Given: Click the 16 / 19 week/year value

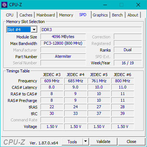Looking at the screenshot, I should pos(128,63).
